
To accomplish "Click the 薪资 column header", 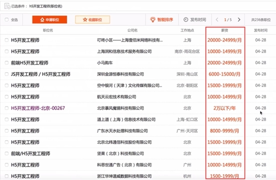I will pos(225,30).
